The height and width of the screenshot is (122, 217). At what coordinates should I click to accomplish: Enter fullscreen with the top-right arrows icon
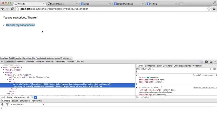pyautogui.click(x=214, y=3)
